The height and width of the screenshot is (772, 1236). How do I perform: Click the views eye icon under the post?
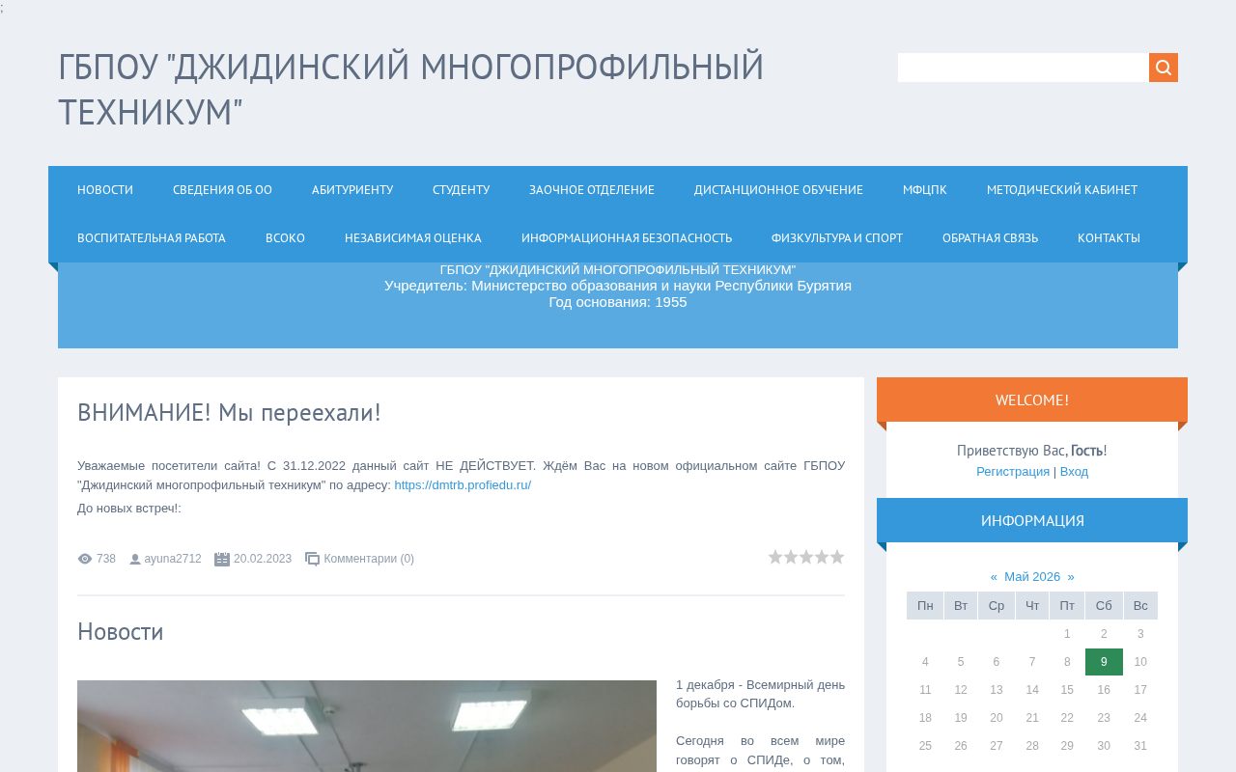pos(85,559)
